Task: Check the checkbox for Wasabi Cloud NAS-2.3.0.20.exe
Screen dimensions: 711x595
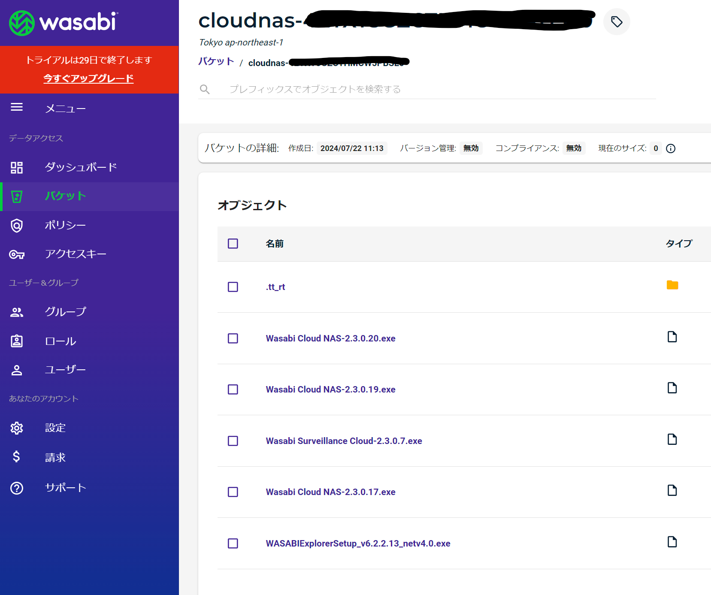Action: coord(233,338)
